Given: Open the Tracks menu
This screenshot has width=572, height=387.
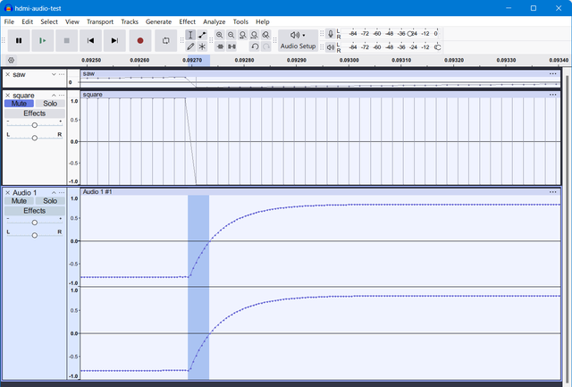Looking at the screenshot, I should coord(130,21).
